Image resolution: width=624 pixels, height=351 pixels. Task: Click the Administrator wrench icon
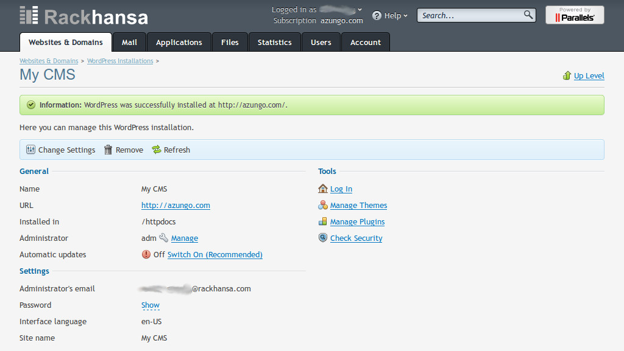pyautogui.click(x=163, y=238)
